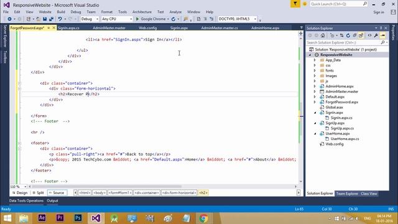This screenshot has width=398, height=224.
Task: Click the div.form-horizontal breadcrumb tag
Action: pyautogui.click(x=179, y=193)
